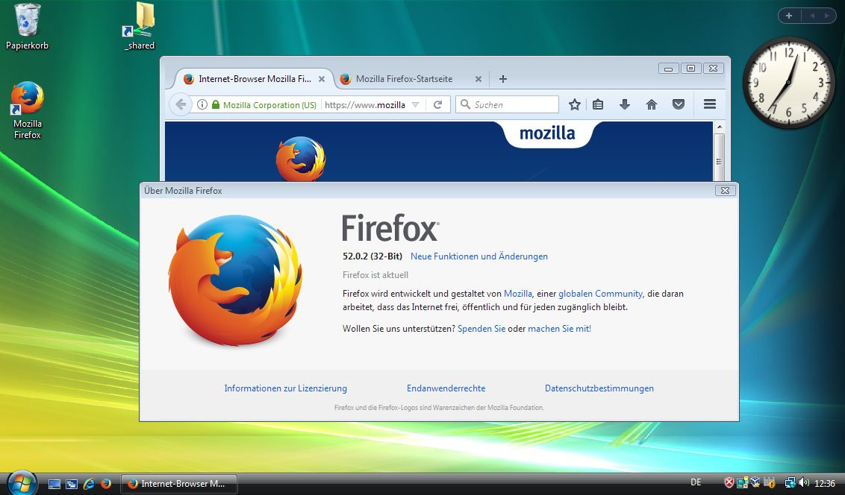
Task: Maximize the Firefox browser window
Action: [691, 69]
